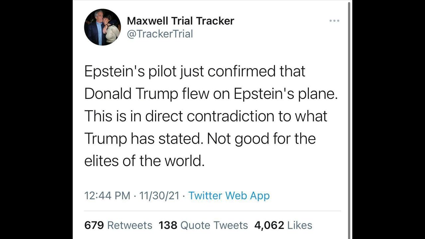Click the text 'elites of the world.'

(x=144, y=161)
